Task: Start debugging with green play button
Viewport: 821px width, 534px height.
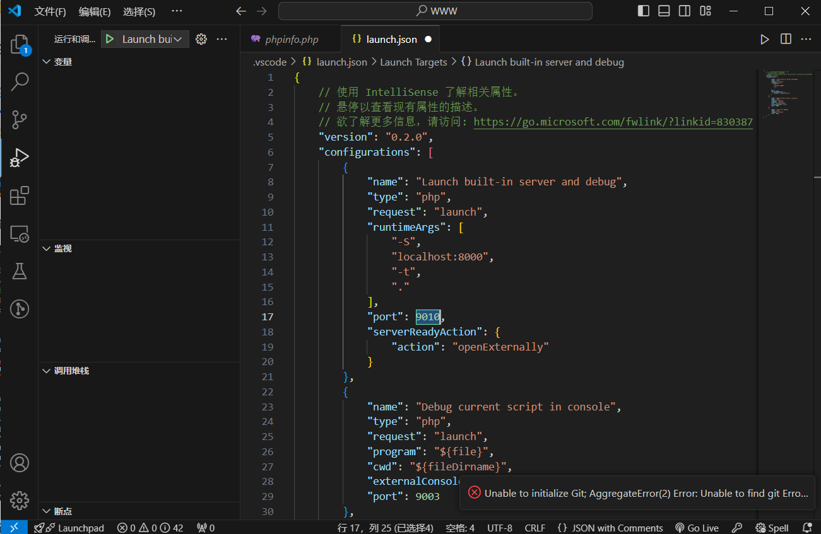Action: pyautogui.click(x=110, y=39)
